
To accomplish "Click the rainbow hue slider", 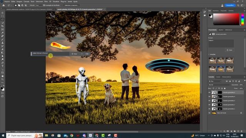I will point(243,19).
